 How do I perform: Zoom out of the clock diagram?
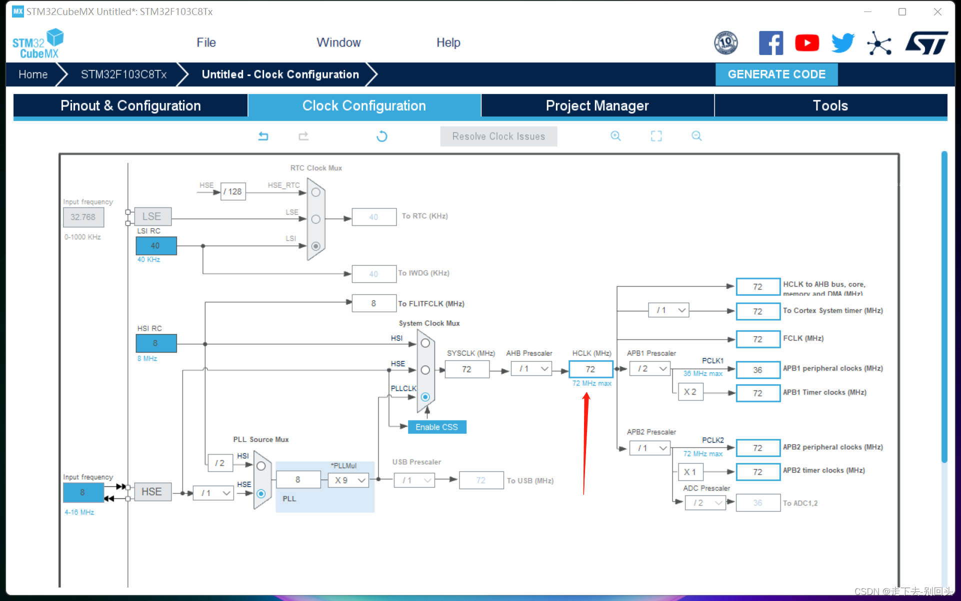click(696, 136)
